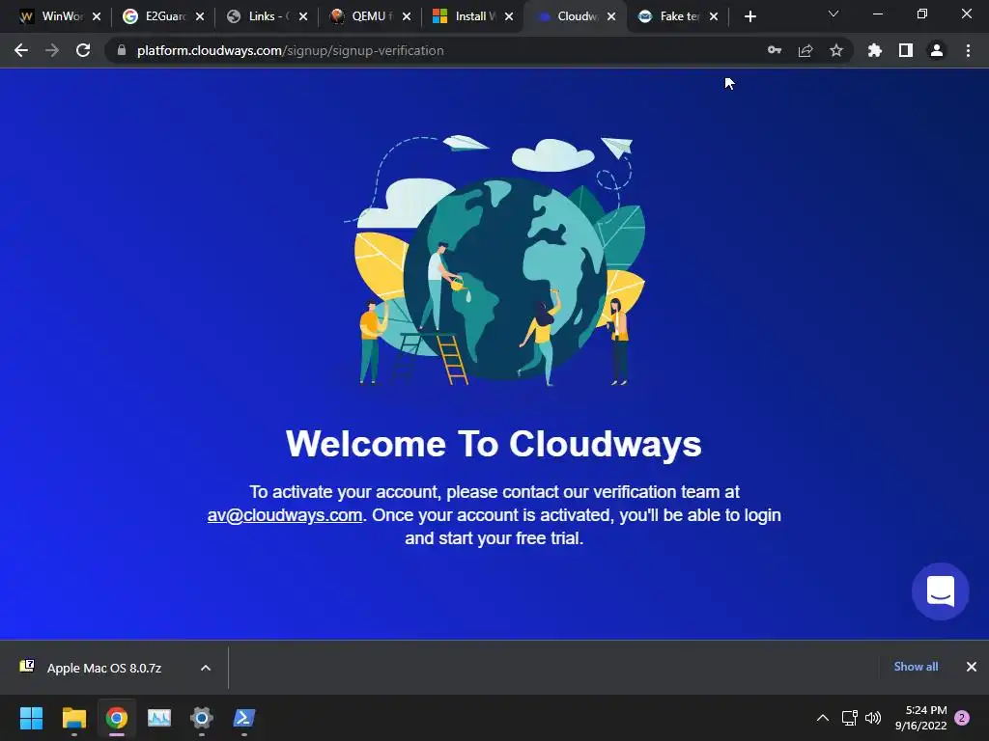Close the Fake temp mail tab
The image size is (989, 741).
714,17
